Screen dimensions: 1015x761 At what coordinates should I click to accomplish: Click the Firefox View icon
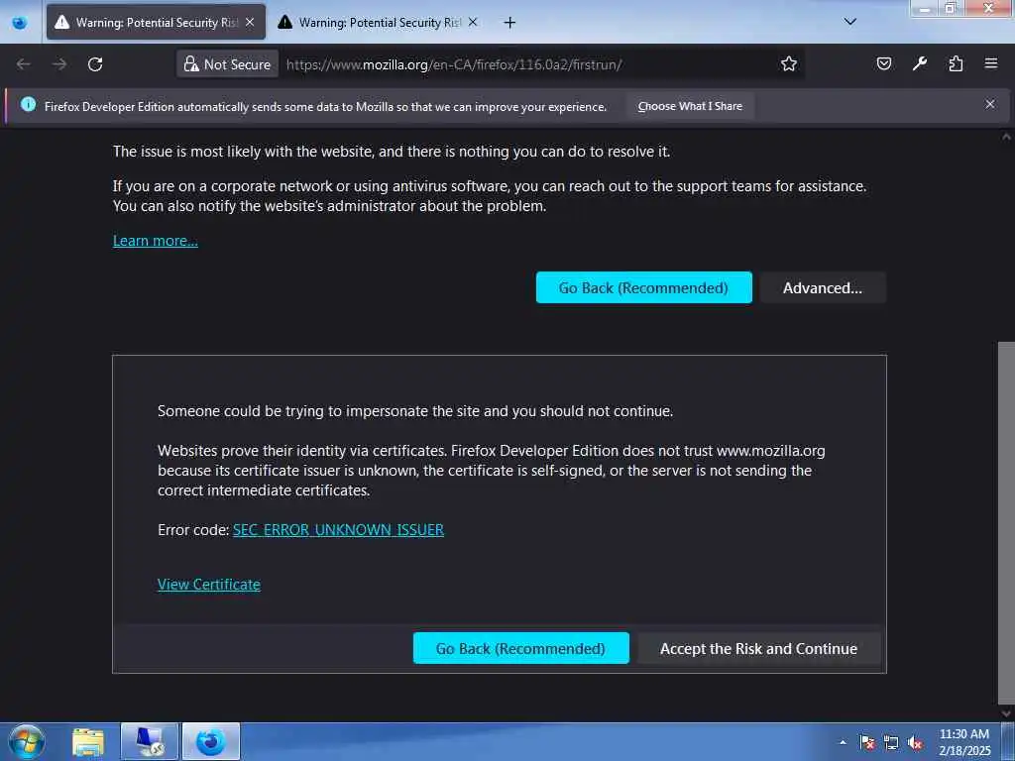coord(20,23)
